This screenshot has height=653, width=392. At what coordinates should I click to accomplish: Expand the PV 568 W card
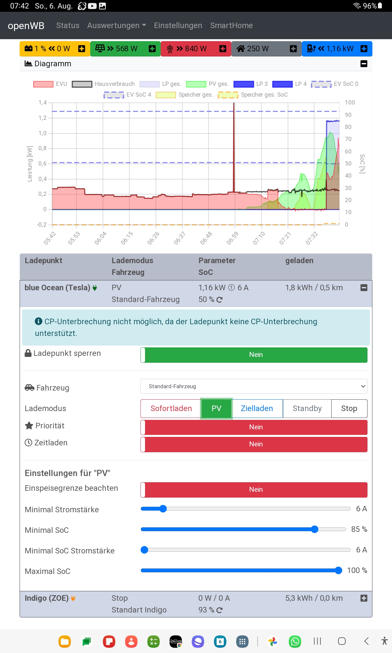point(152,49)
